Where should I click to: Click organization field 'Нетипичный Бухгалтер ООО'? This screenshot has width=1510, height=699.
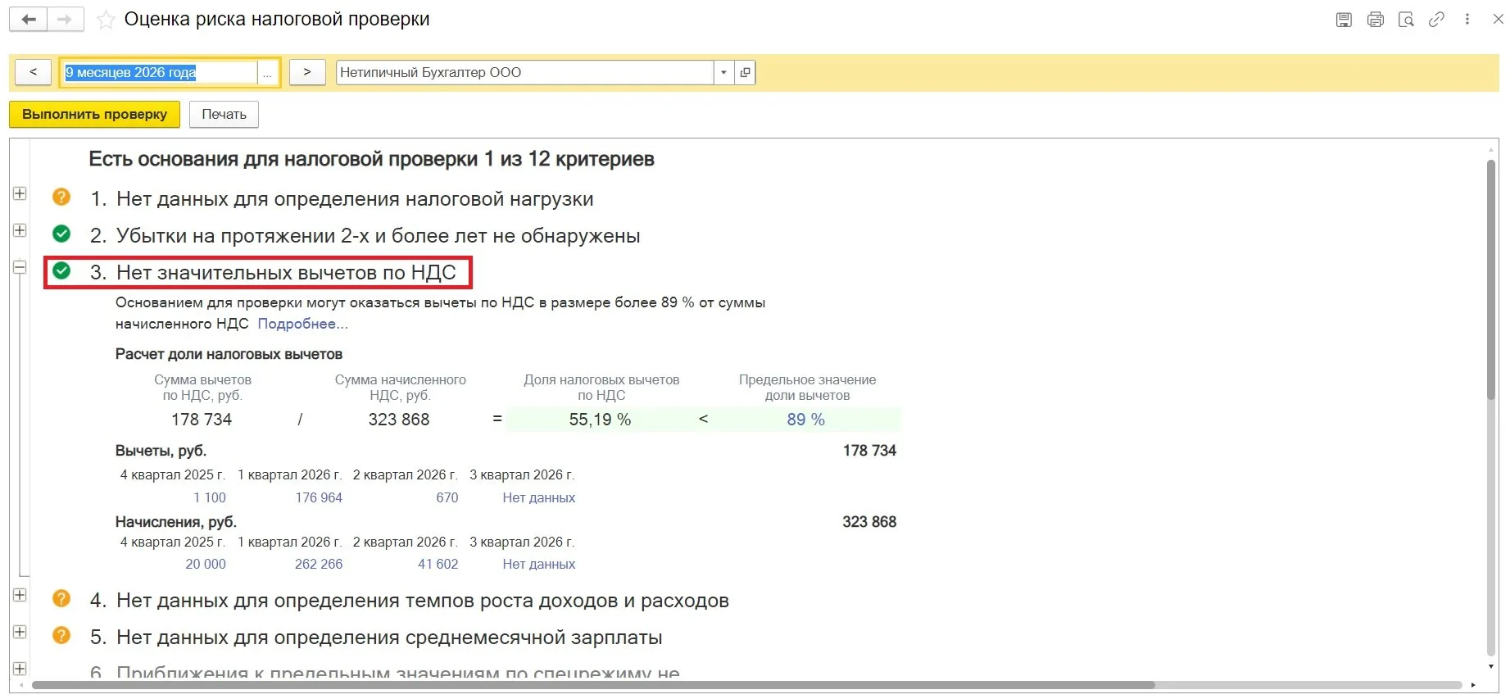click(525, 72)
